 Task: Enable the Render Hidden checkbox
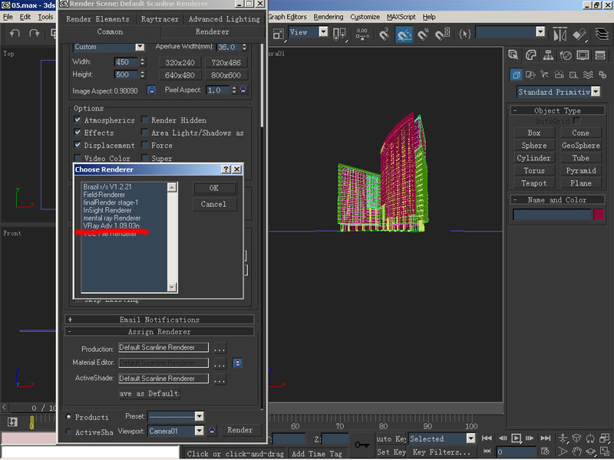[x=144, y=120]
